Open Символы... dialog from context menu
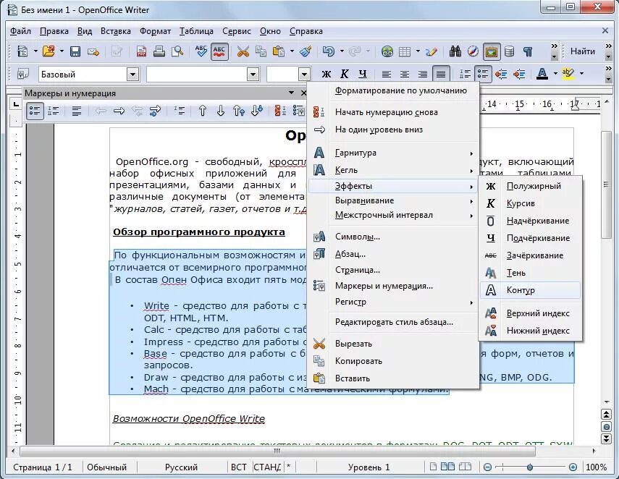 click(393, 237)
